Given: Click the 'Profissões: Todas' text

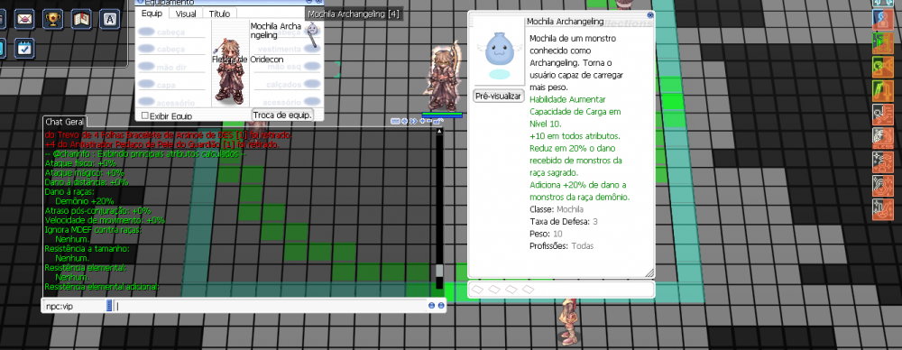Looking at the screenshot, I should (561, 245).
